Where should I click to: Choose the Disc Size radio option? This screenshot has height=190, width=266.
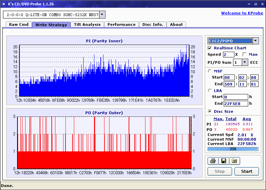(210, 111)
